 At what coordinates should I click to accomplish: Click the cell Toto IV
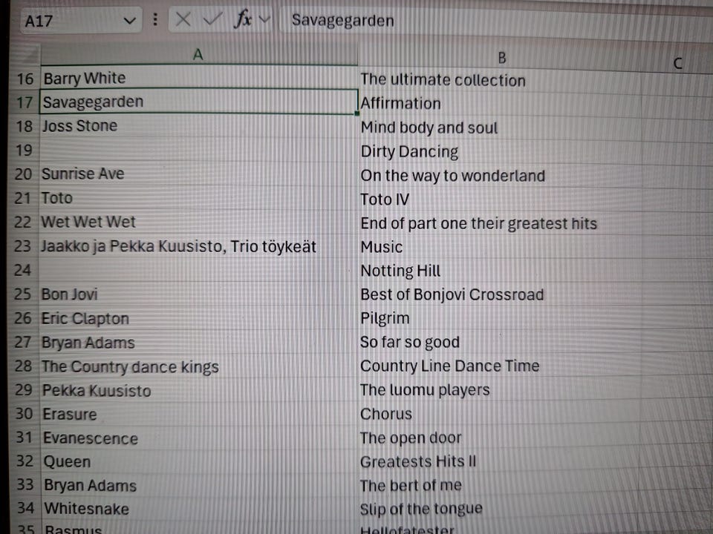[500, 200]
